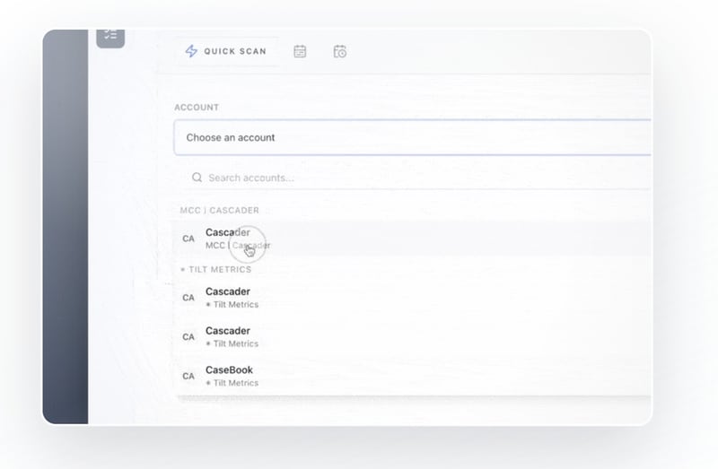Image resolution: width=718 pixels, height=469 pixels.
Task: Click CA avatar of first Tilt Metrics Cascader
Action: [x=188, y=298]
